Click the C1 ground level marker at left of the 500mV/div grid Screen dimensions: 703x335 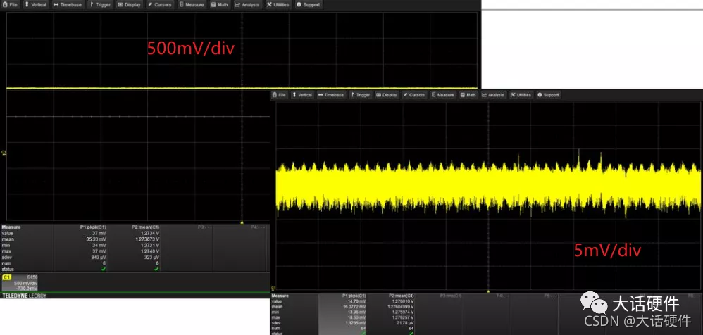tap(4, 153)
